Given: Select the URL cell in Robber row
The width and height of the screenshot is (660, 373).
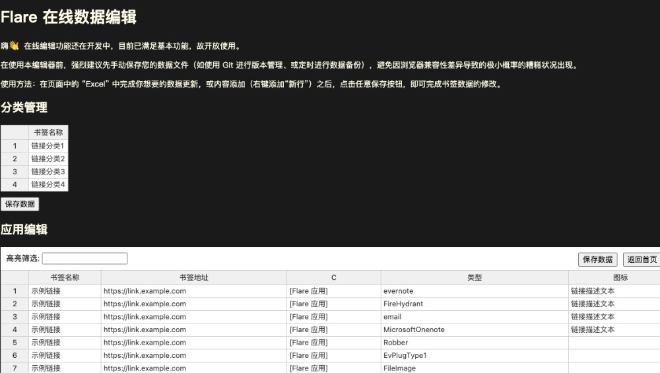Looking at the screenshot, I should pos(194,343).
